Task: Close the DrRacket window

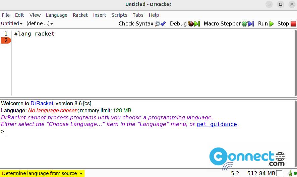Action: [292, 4]
